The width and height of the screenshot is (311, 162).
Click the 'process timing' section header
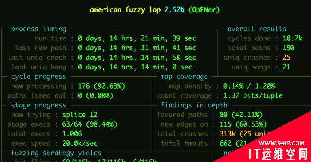[x=38, y=29]
